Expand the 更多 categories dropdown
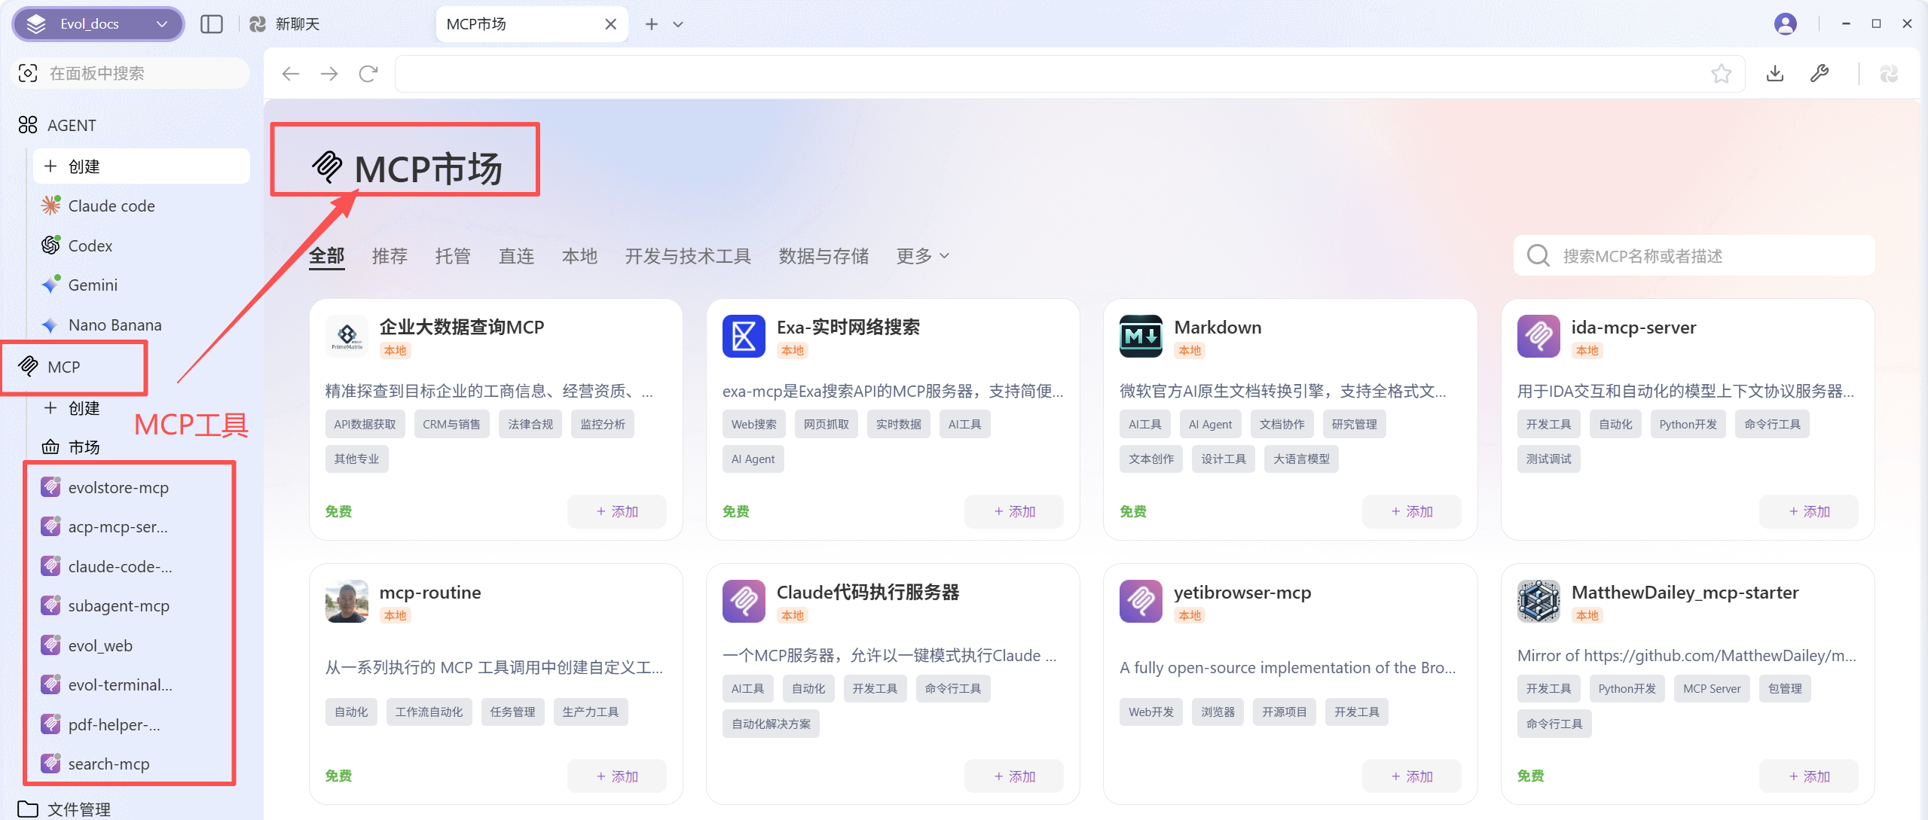This screenshot has width=1928, height=820. 923,256
